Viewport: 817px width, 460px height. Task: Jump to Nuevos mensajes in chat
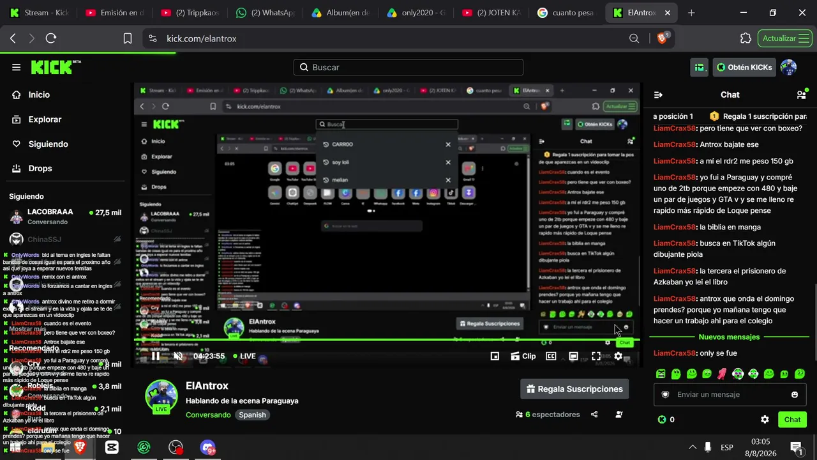pos(729,337)
